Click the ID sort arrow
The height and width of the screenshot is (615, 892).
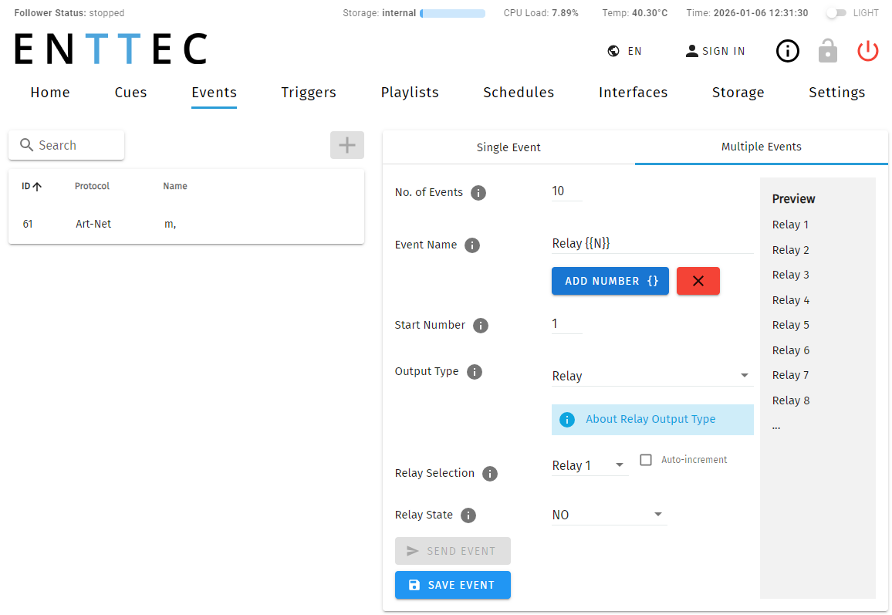click(38, 187)
